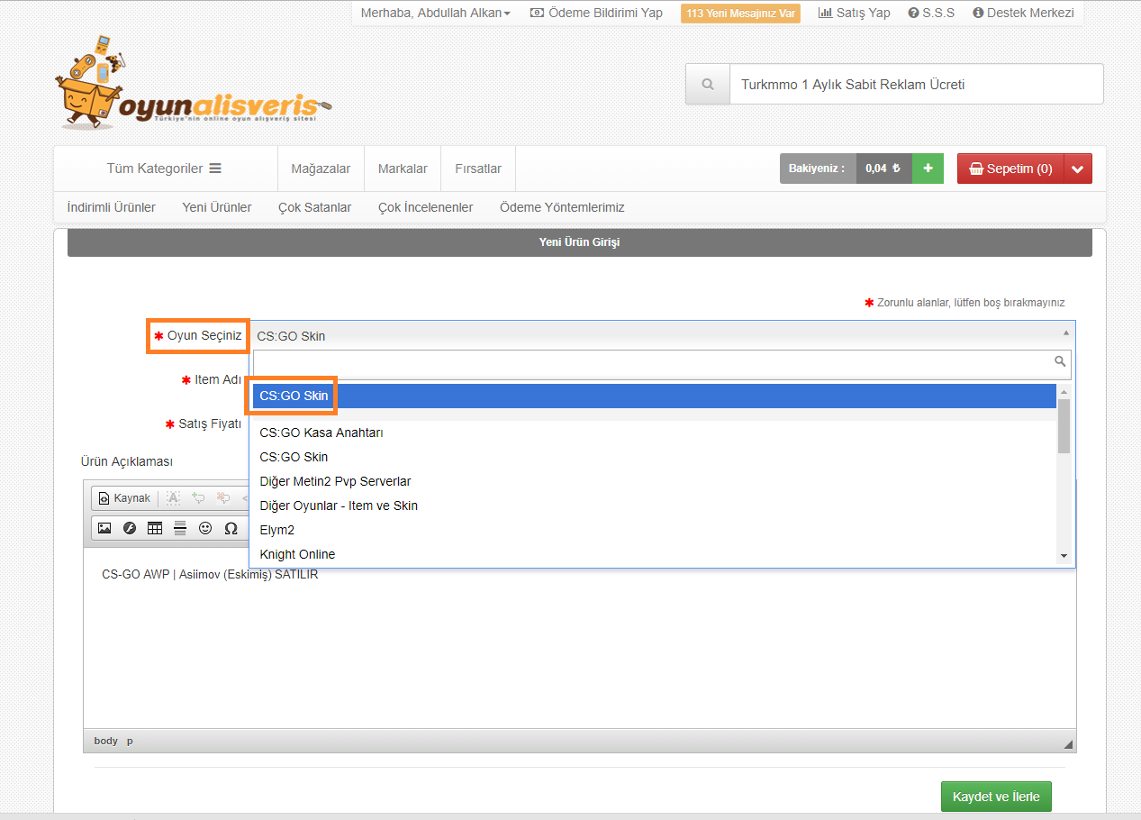Screen dimensions: 1141x820
Task: Open the Tüm Kategoriler menu
Action: click(164, 169)
